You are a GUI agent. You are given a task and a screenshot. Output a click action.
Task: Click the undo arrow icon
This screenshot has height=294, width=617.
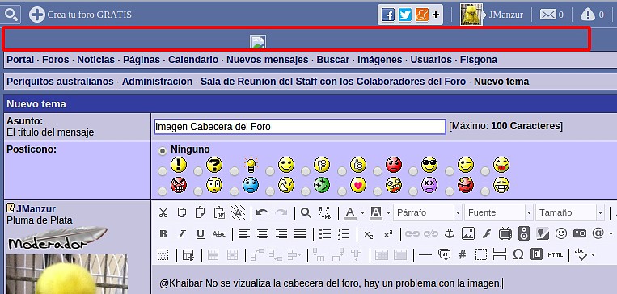tap(262, 212)
